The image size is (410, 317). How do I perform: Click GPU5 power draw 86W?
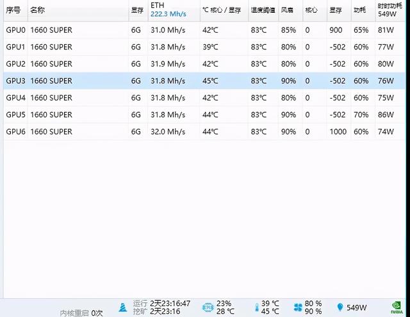(386, 115)
